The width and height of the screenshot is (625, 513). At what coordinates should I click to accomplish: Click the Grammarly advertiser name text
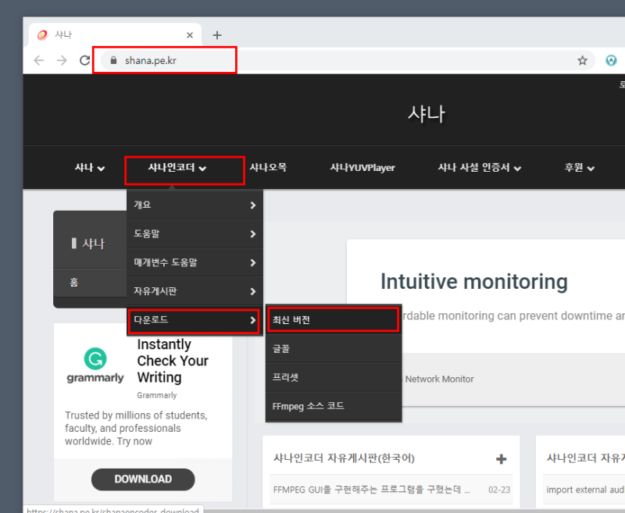tap(157, 395)
